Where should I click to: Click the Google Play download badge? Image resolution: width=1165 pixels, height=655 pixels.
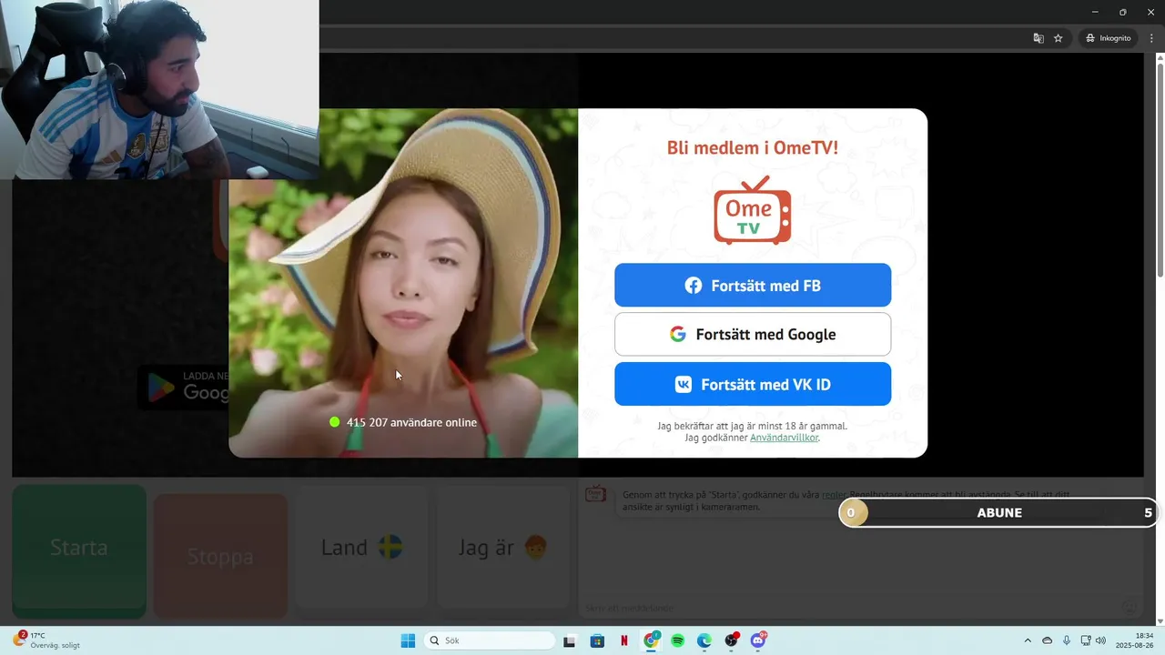[x=184, y=387]
